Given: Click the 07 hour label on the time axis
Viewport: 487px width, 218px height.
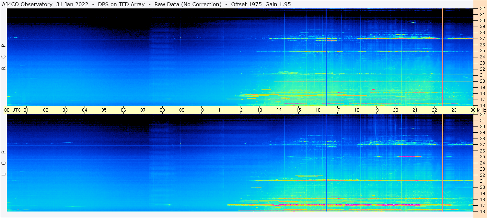Looking at the screenshot, I should (143, 110).
